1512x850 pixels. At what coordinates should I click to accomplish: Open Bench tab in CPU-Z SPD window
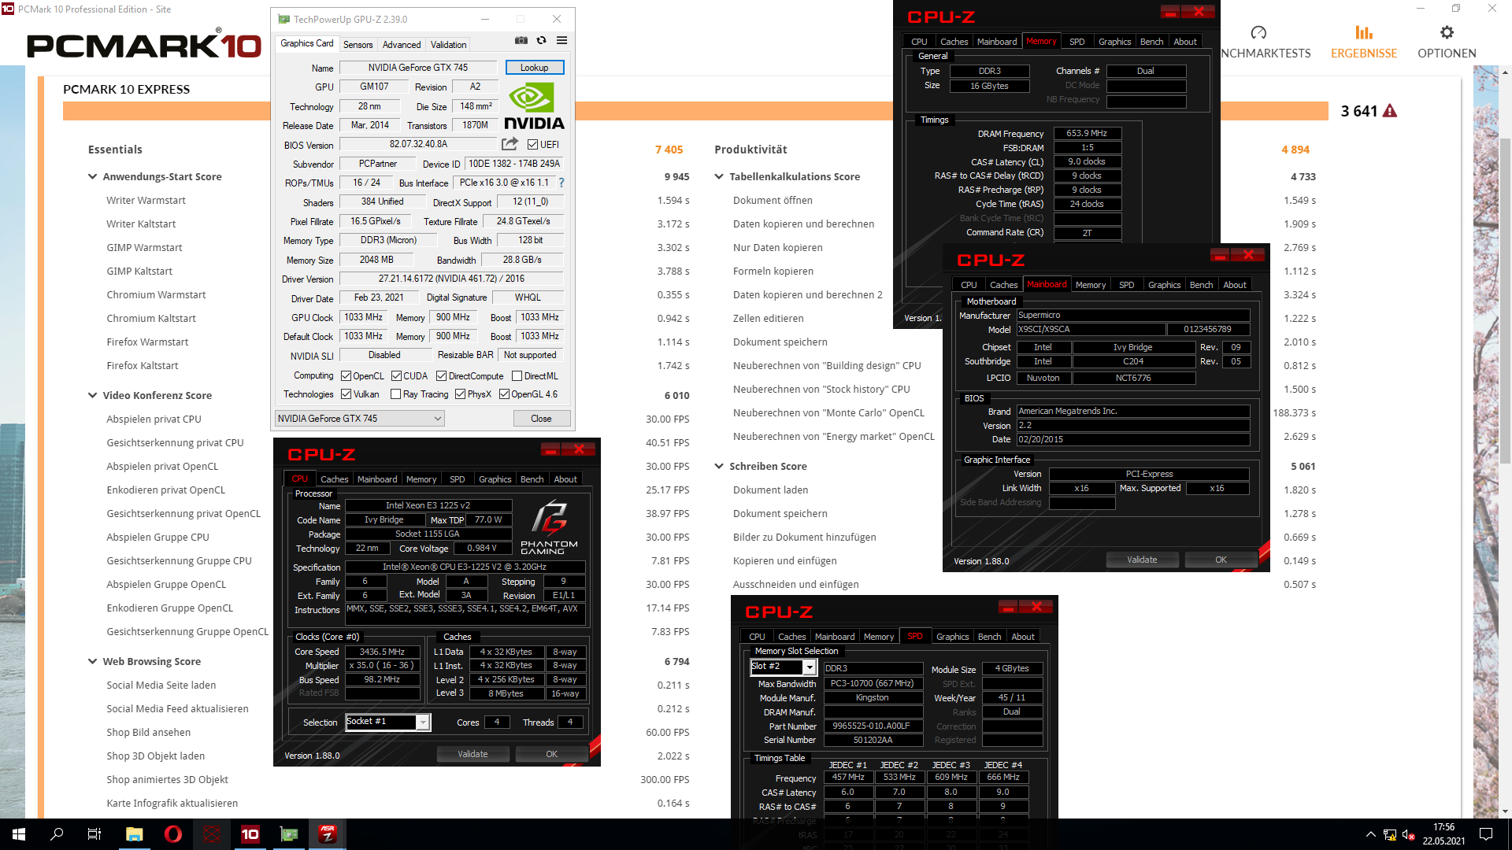(x=990, y=637)
